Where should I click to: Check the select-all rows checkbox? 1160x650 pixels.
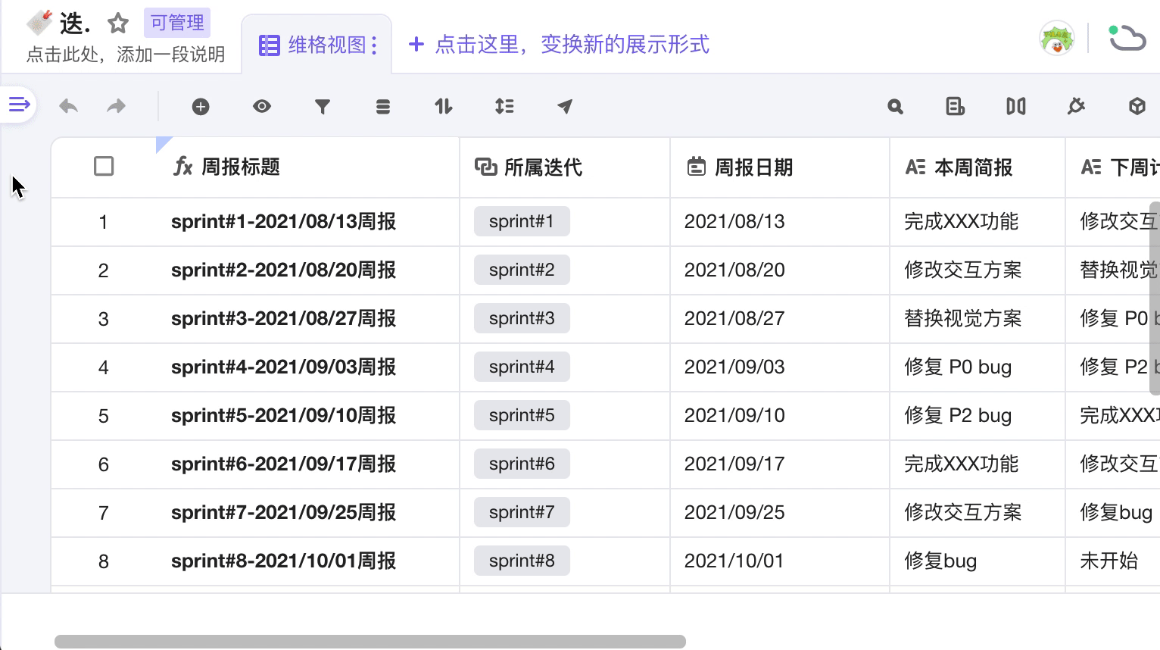pos(104,167)
